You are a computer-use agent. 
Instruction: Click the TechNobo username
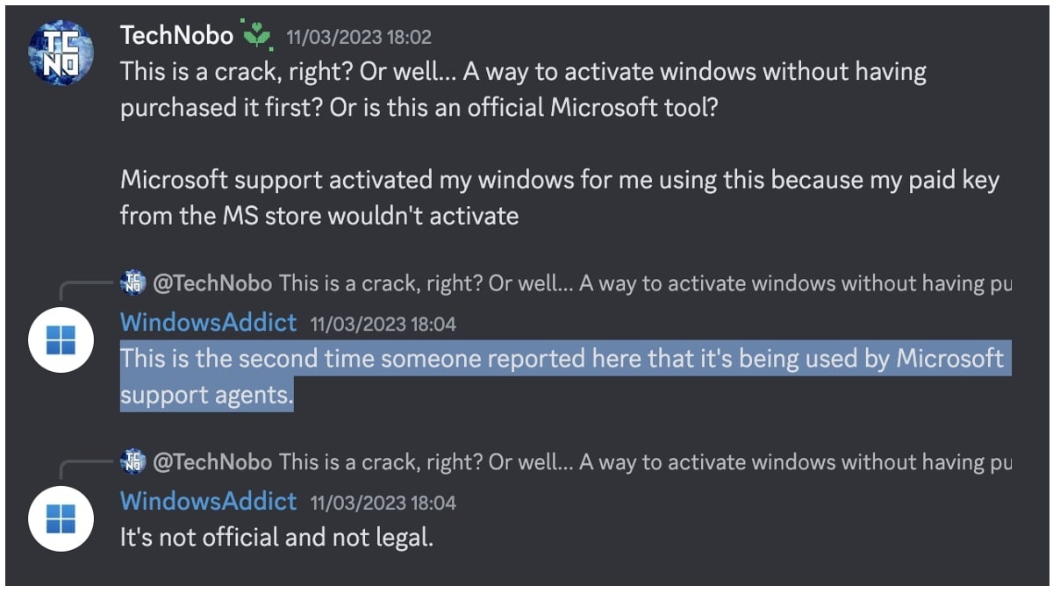click(x=175, y=35)
